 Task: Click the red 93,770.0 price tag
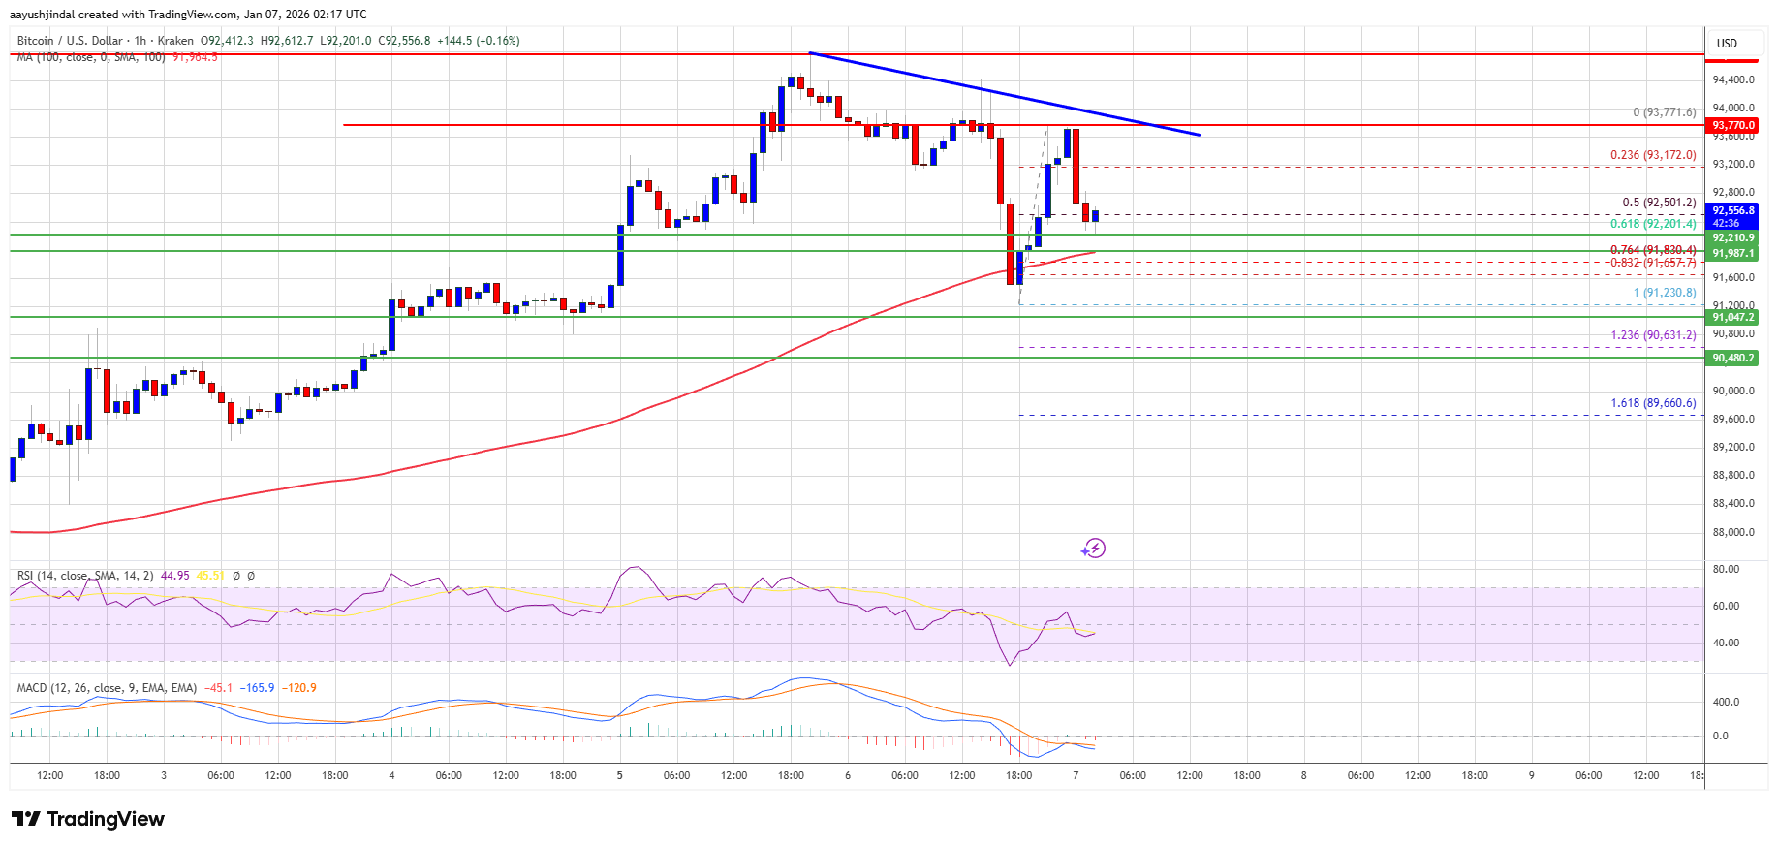coord(1732,126)
